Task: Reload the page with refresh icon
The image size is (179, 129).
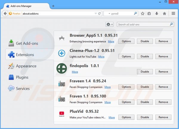Action: pos(99,13)
